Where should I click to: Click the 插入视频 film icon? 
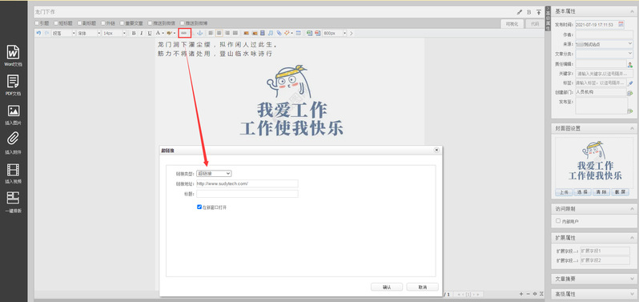tap(14, 170)
